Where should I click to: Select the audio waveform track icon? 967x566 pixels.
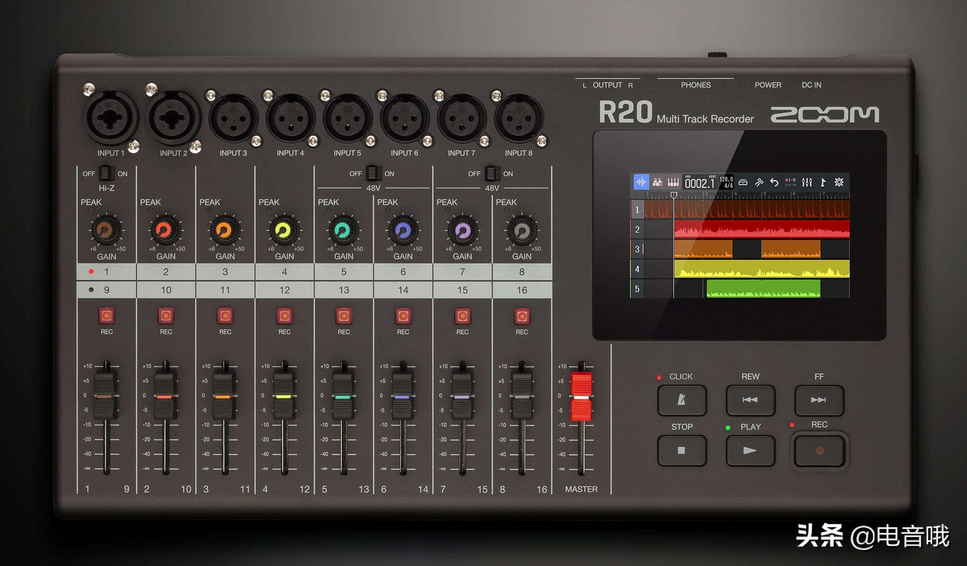coord(641,182)
